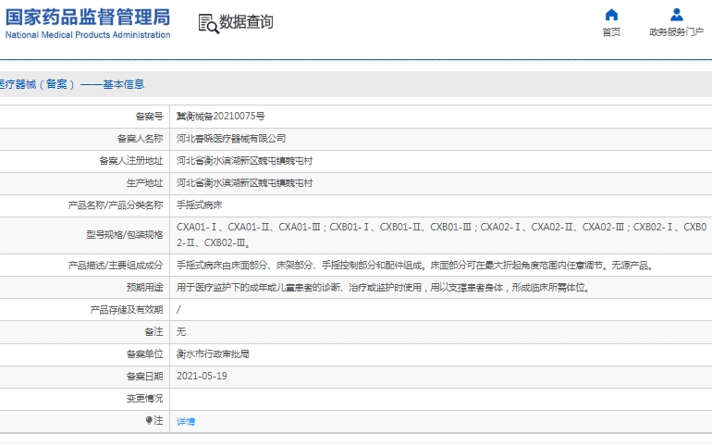
Task: Click the 生产地址 label
Action: point(144,183)
